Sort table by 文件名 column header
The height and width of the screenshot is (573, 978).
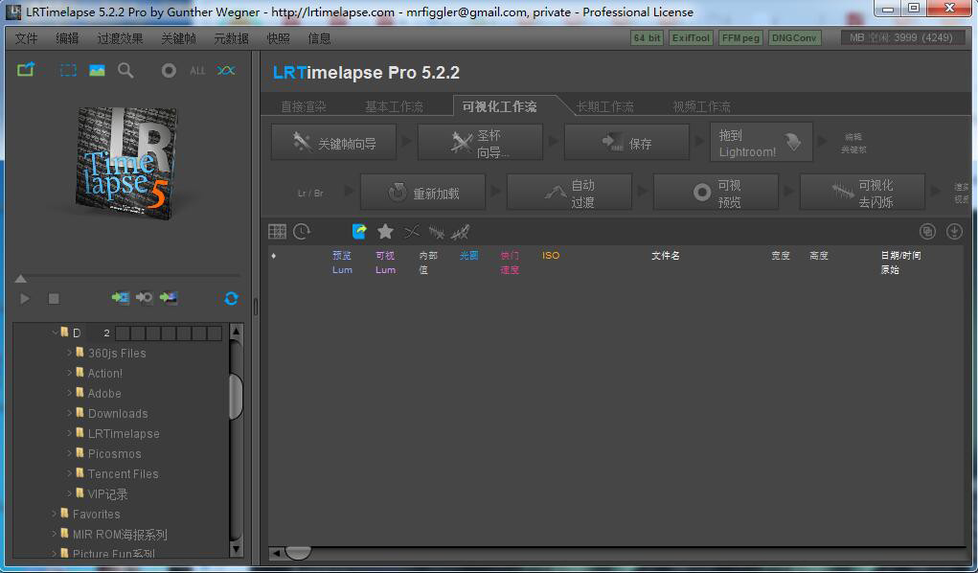(666, 255)
